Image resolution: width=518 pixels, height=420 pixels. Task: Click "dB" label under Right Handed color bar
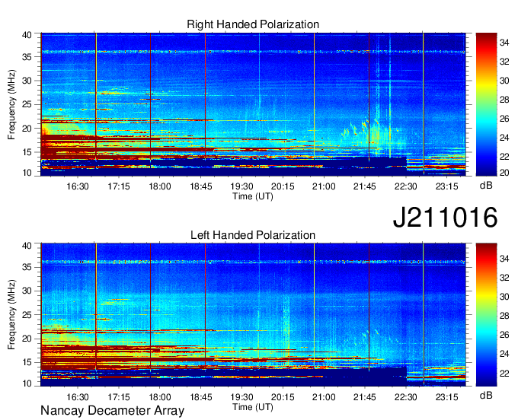[x=486, y=186]
